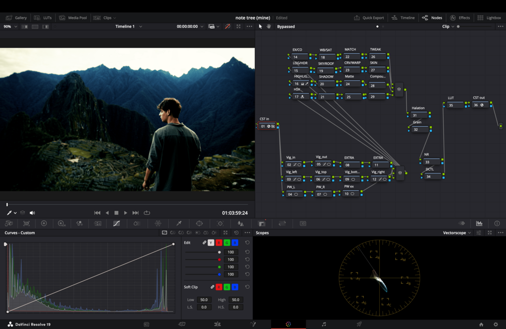Open the Scopes panel options menu
This screenshot has width=506, height=329.
(x=500, y=232)
